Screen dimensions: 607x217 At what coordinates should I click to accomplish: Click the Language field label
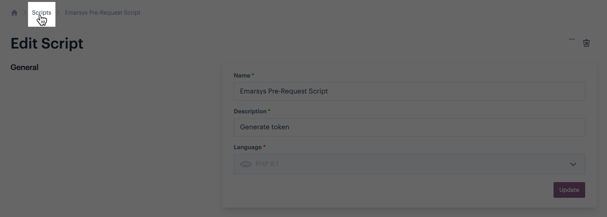[x=247, y=147]
